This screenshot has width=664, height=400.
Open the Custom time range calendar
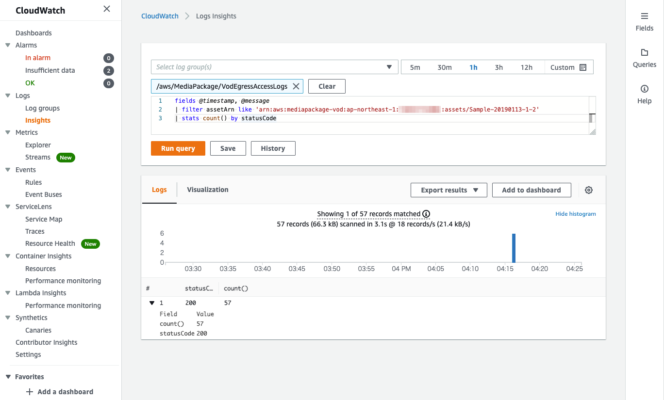(x=583, y=67)
